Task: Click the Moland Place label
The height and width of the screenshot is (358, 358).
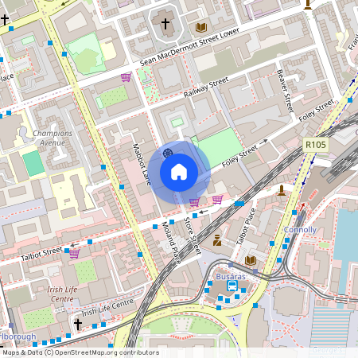Action: pyautogui.click(x=171, y=243)
